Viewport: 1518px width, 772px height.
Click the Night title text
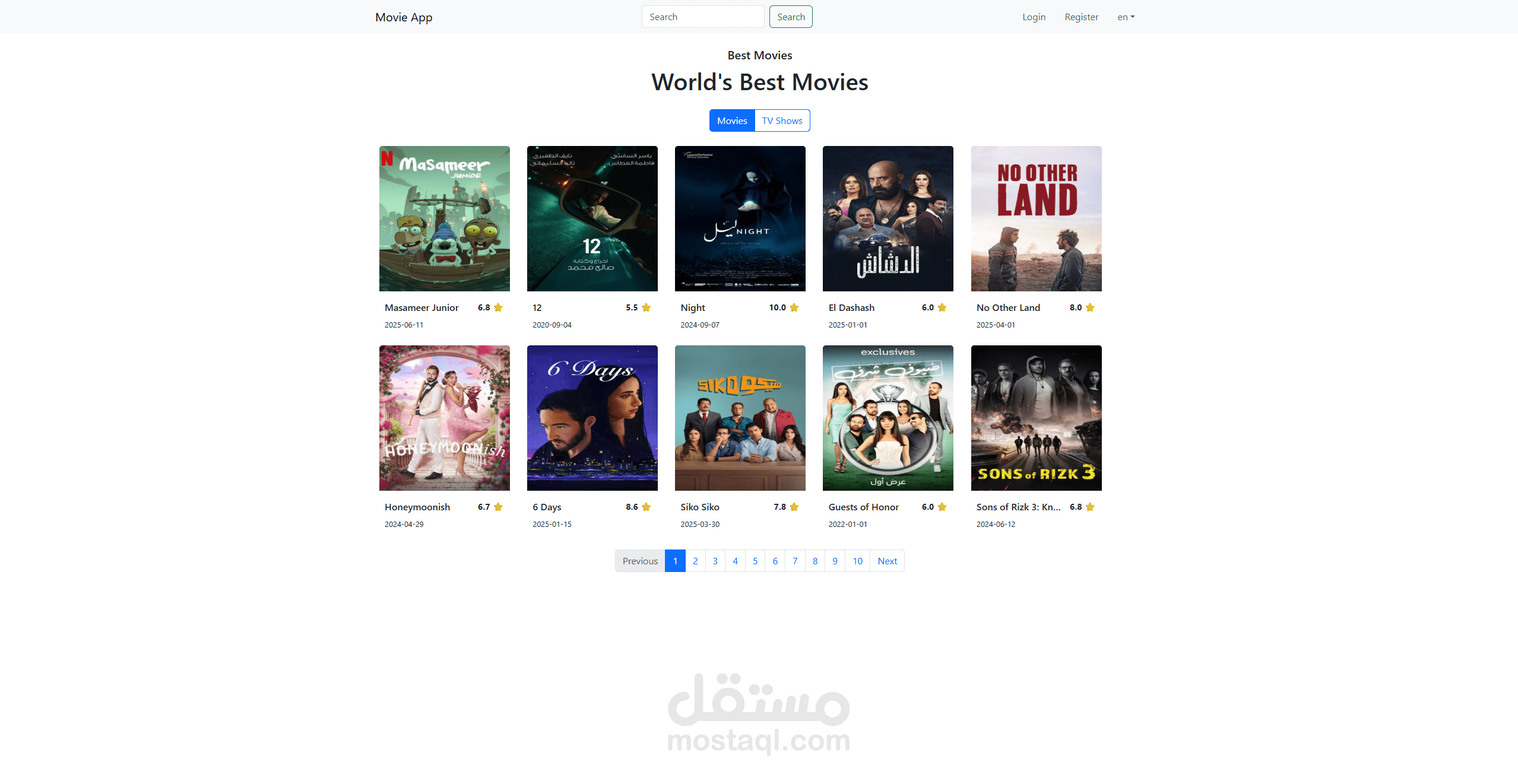click(x=693, y=307)
